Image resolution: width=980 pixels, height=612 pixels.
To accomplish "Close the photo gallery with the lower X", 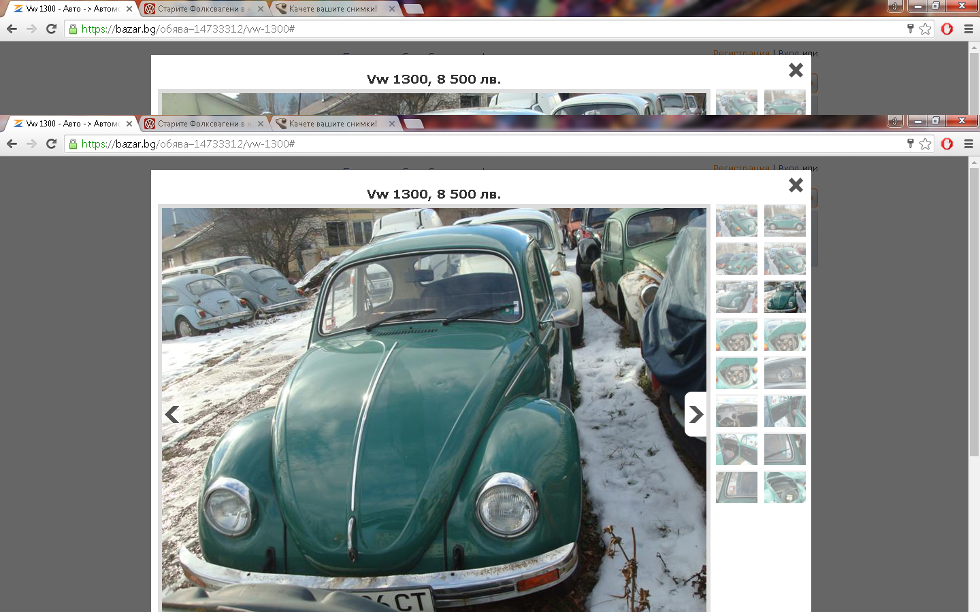I will click(x=796, y=185).
